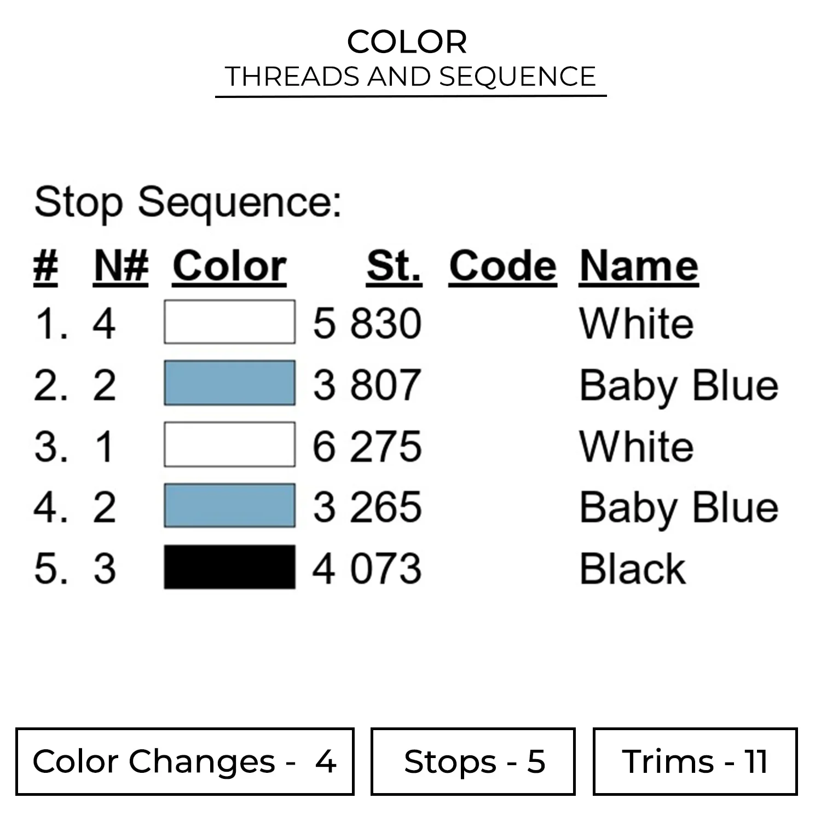Click the Code column header
The width and height of the screenshot is (821, 821).
click(502, 267)
